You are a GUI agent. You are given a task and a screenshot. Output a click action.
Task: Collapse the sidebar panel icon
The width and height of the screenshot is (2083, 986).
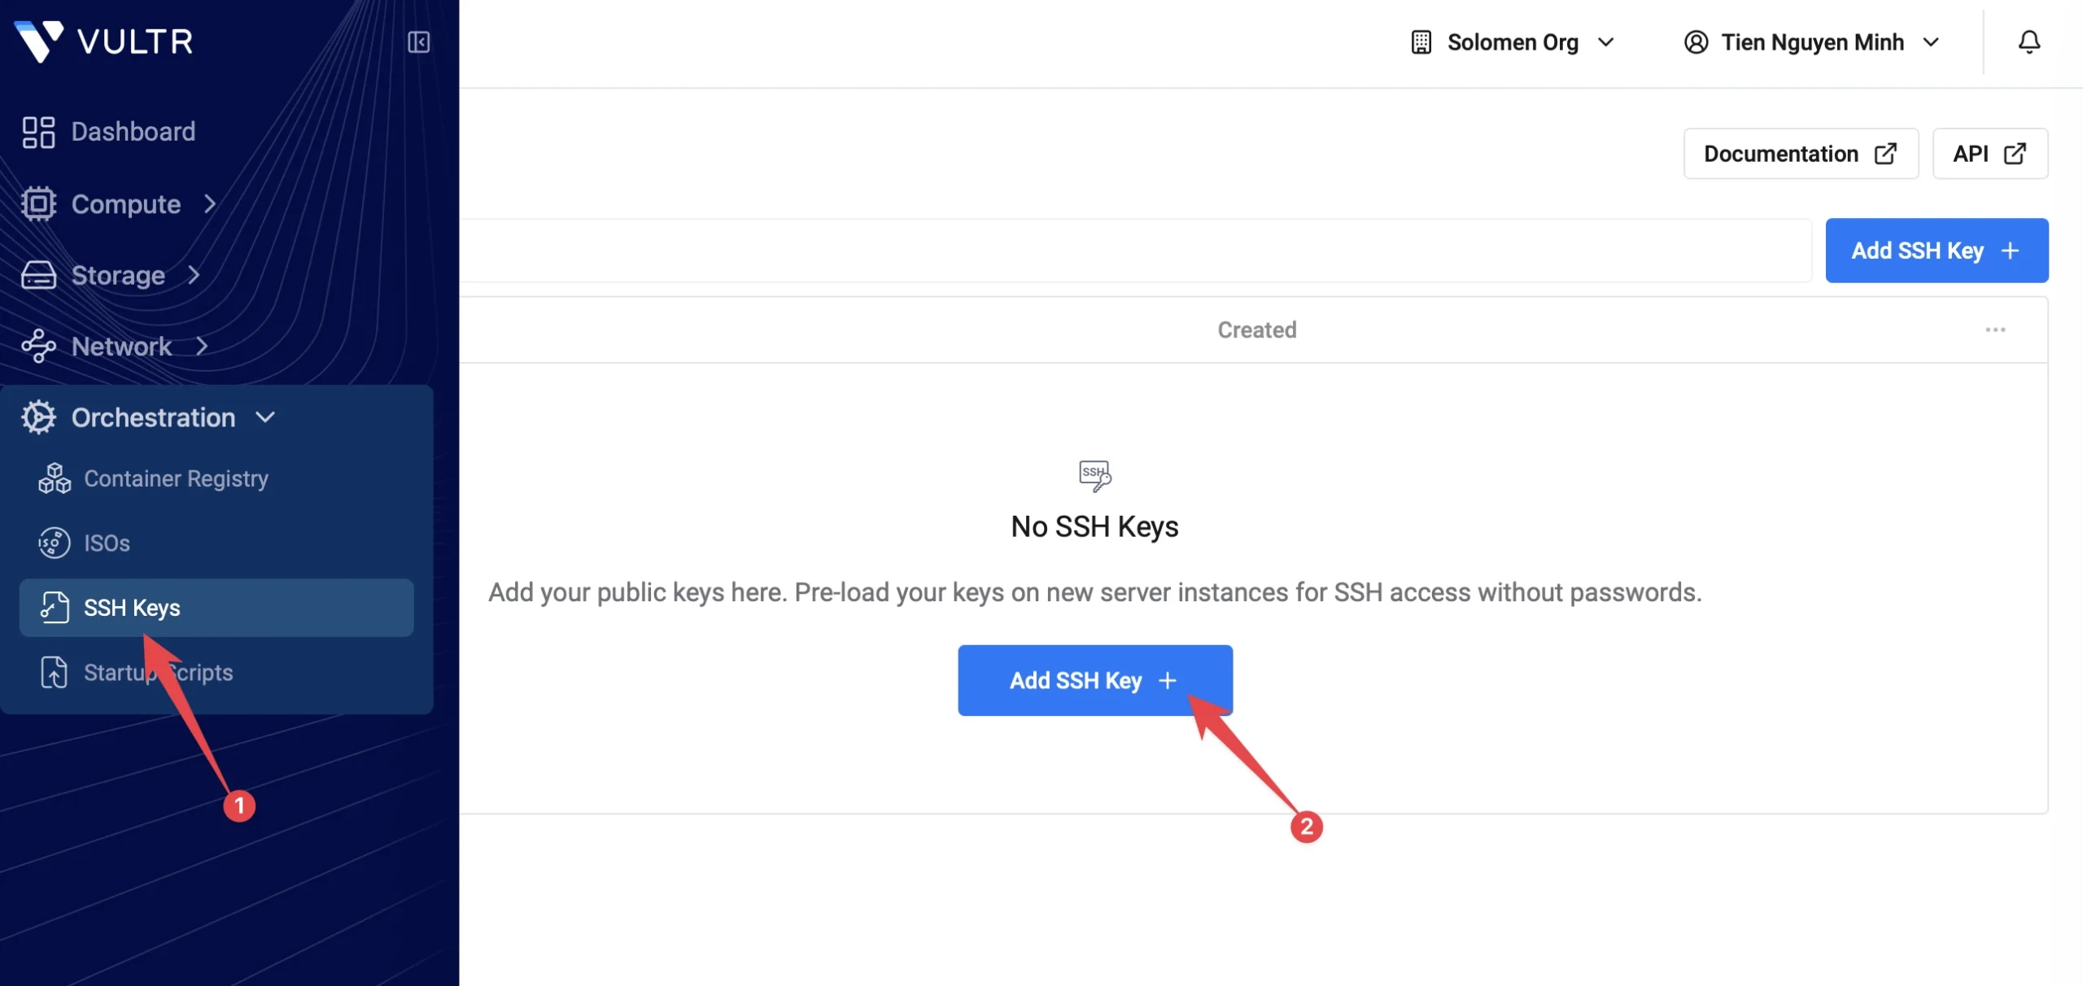point(418,41)
